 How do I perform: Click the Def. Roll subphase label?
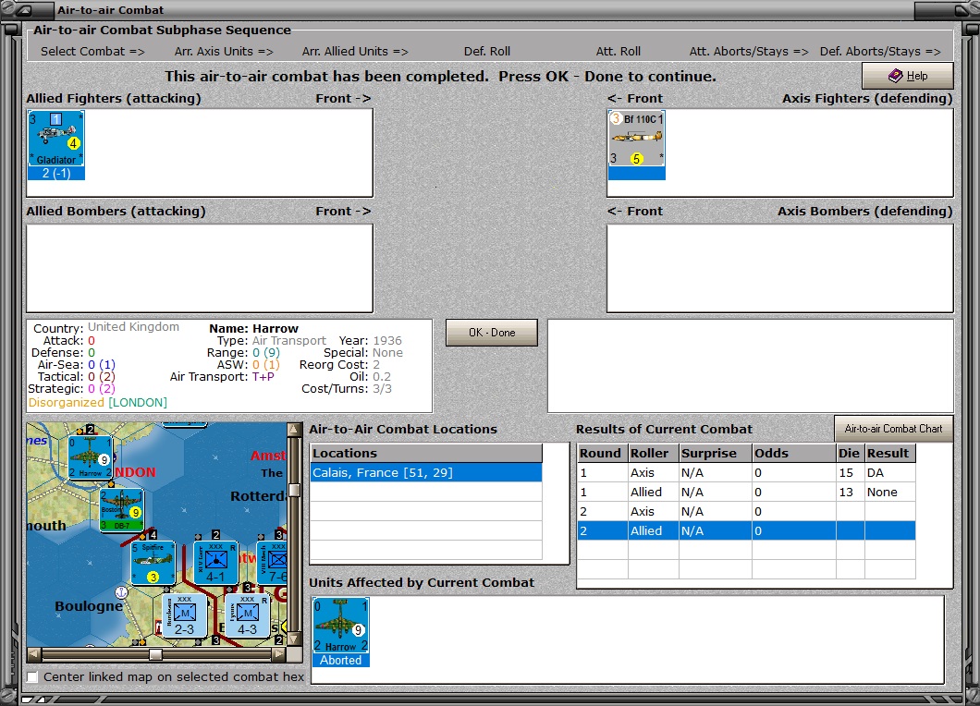pos(487,51)
